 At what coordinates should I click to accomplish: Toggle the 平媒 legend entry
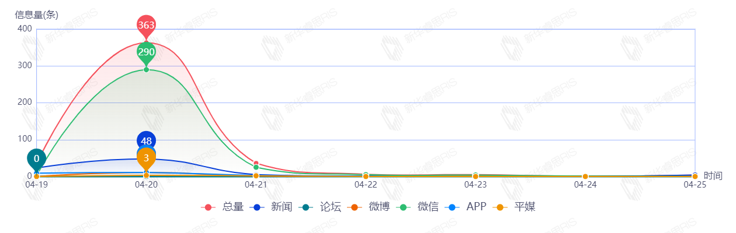click(515, 207)
